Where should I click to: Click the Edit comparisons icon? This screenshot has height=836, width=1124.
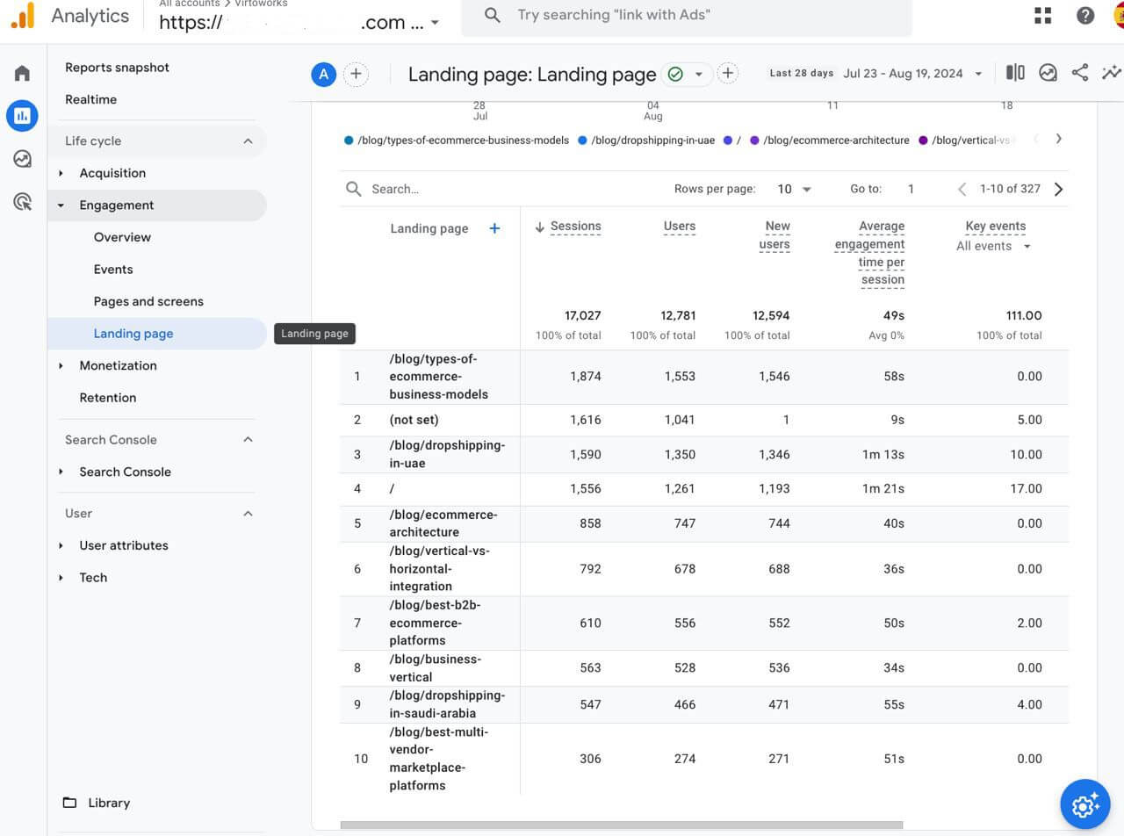1015,73
